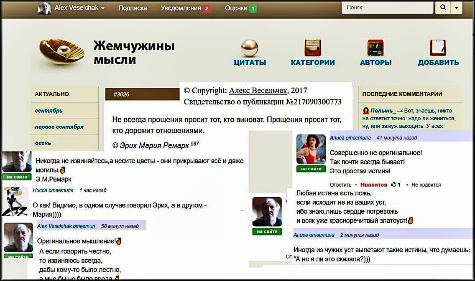Click Ответить under Alisa's comment
The image size is (475, 281).
pos(340,185)
